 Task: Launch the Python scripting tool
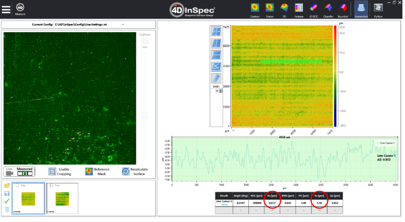[x=378, y=10]
